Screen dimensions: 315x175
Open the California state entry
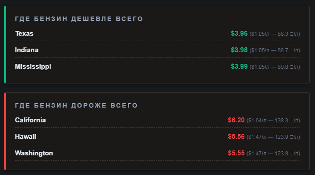click(30, 120)
